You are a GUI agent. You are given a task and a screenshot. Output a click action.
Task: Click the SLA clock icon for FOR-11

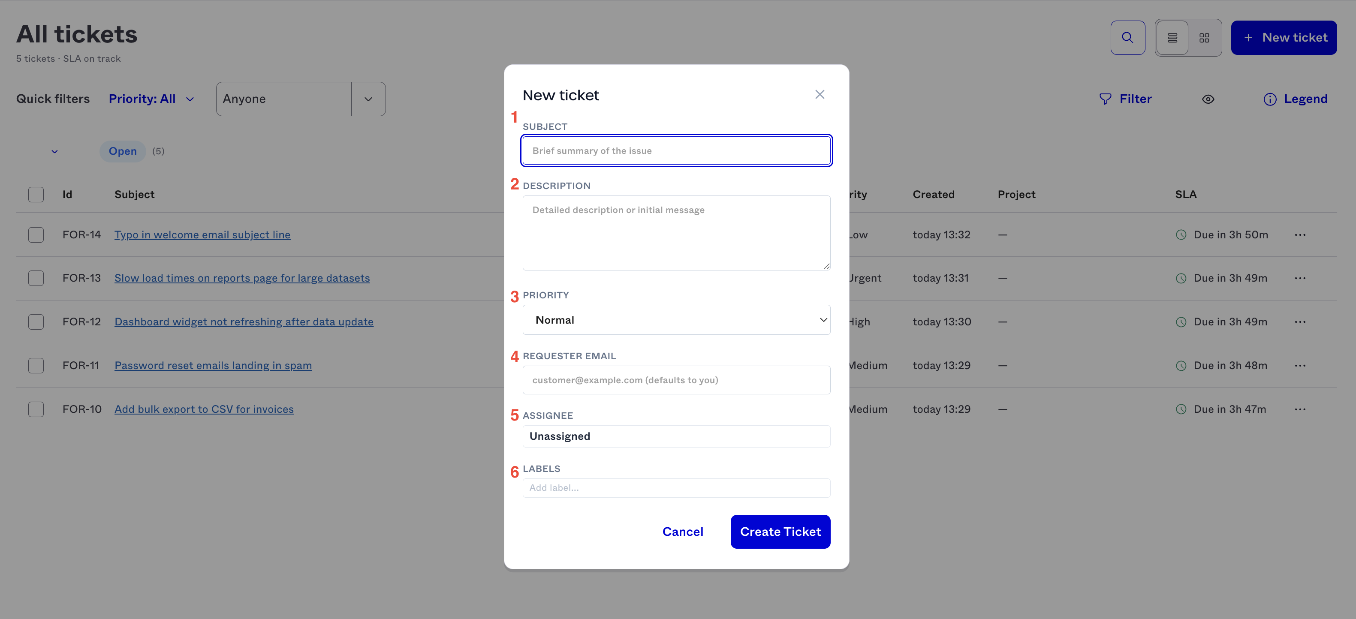(1181, 365)
